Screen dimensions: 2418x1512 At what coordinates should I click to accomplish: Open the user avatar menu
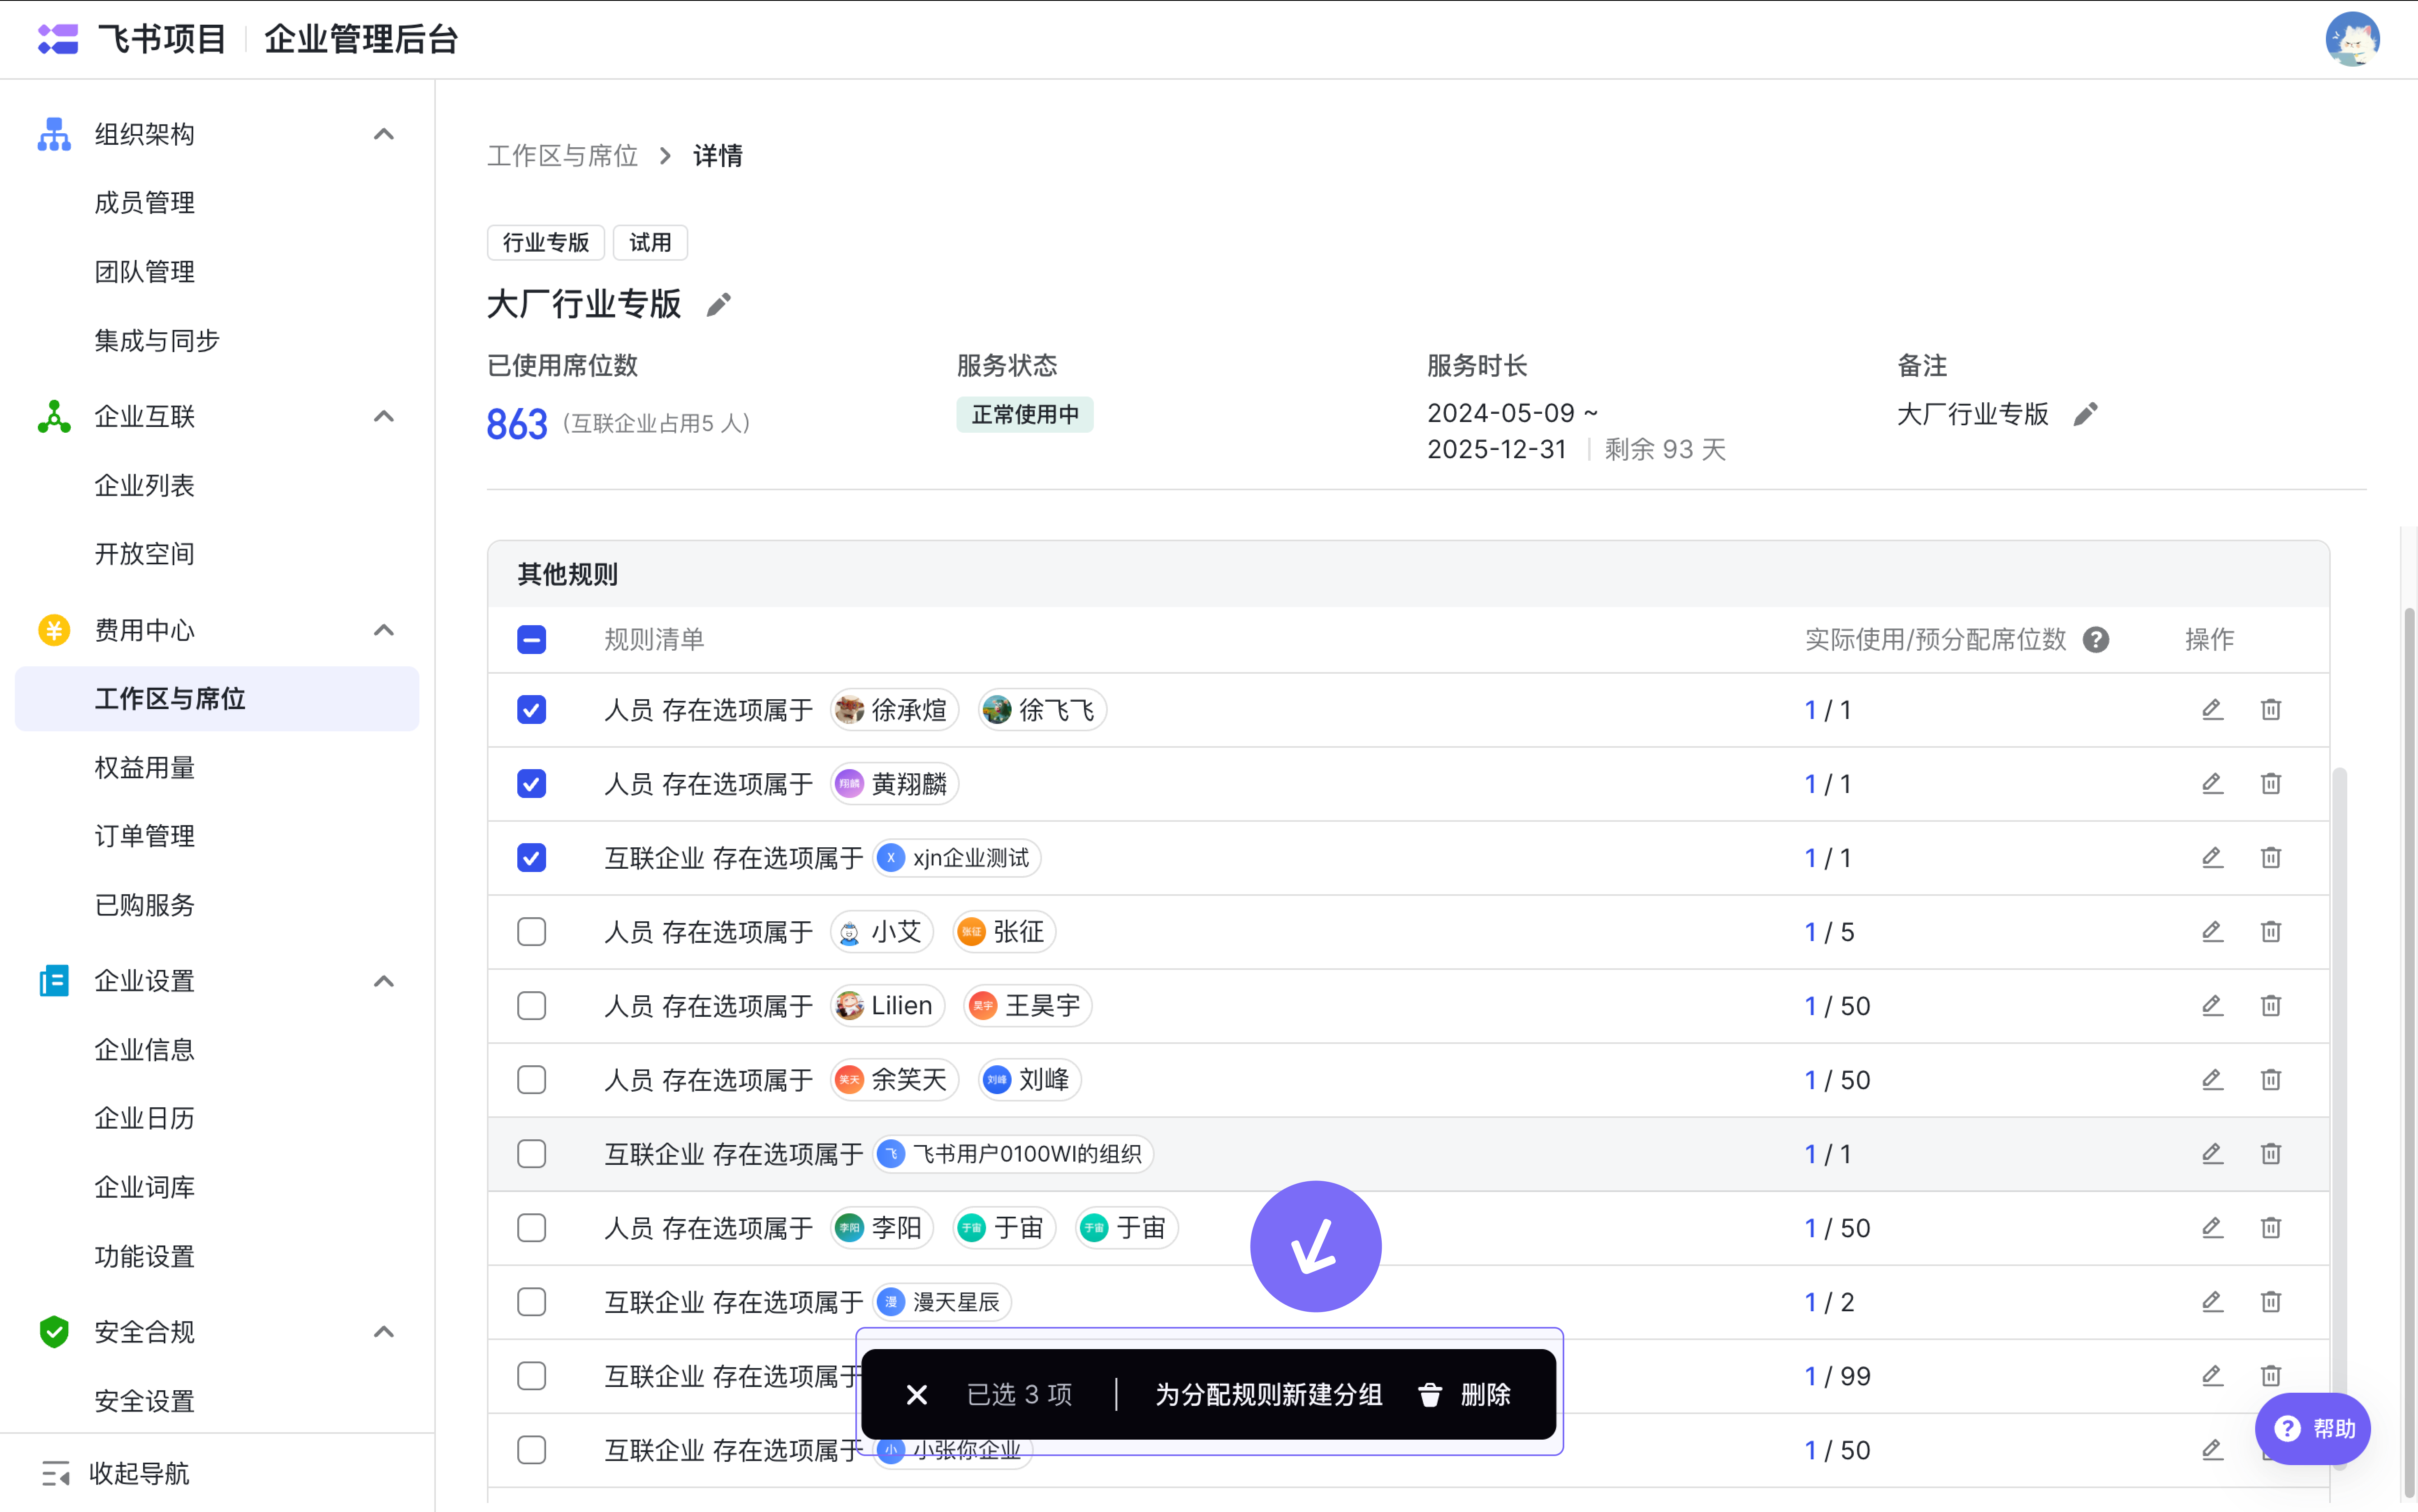click(x=2352, y=39)
